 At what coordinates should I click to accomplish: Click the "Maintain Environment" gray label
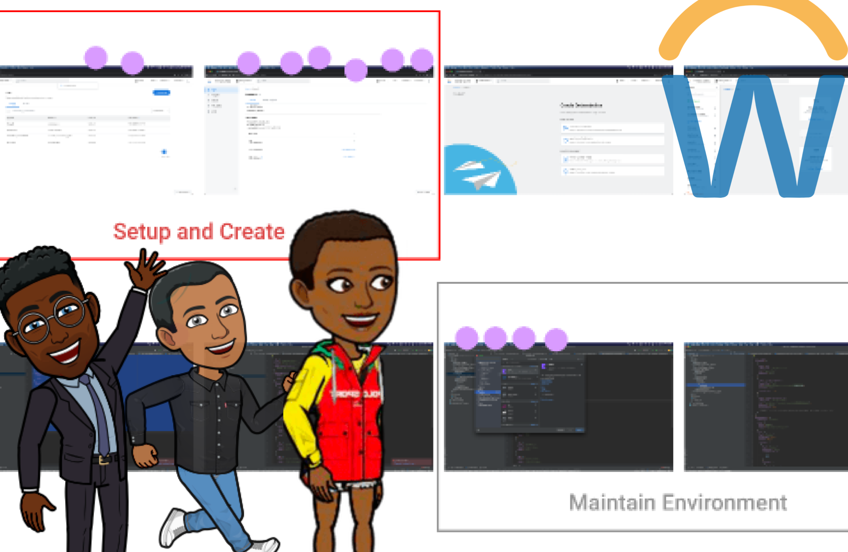pyautogui.click(x=678, y=502)
